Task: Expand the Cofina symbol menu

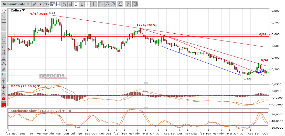Action: pyautogui.click(x=24, y=10)
